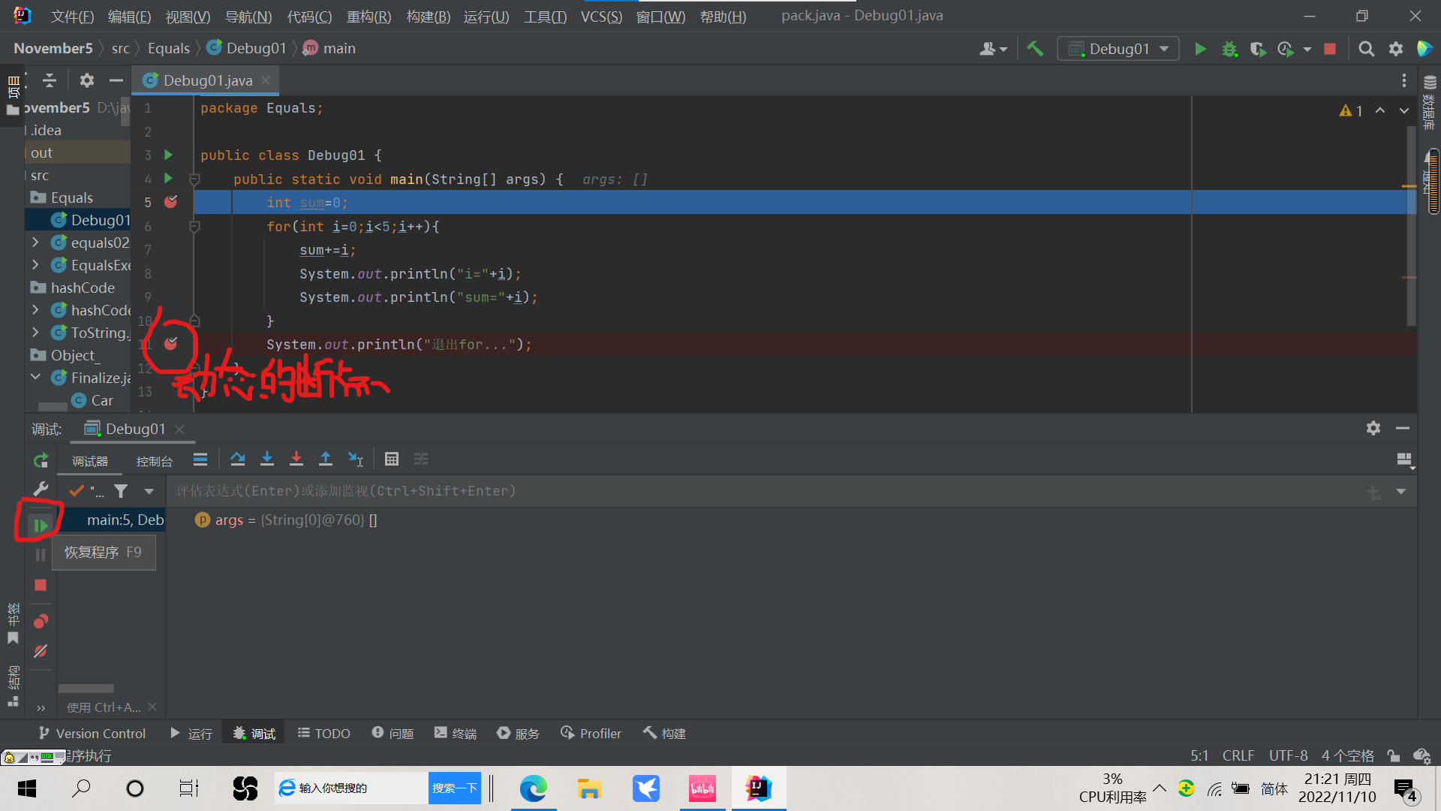1441x811 pixels.
Task: Click Force Step Into red arrow
Action: tap(296, 459)
